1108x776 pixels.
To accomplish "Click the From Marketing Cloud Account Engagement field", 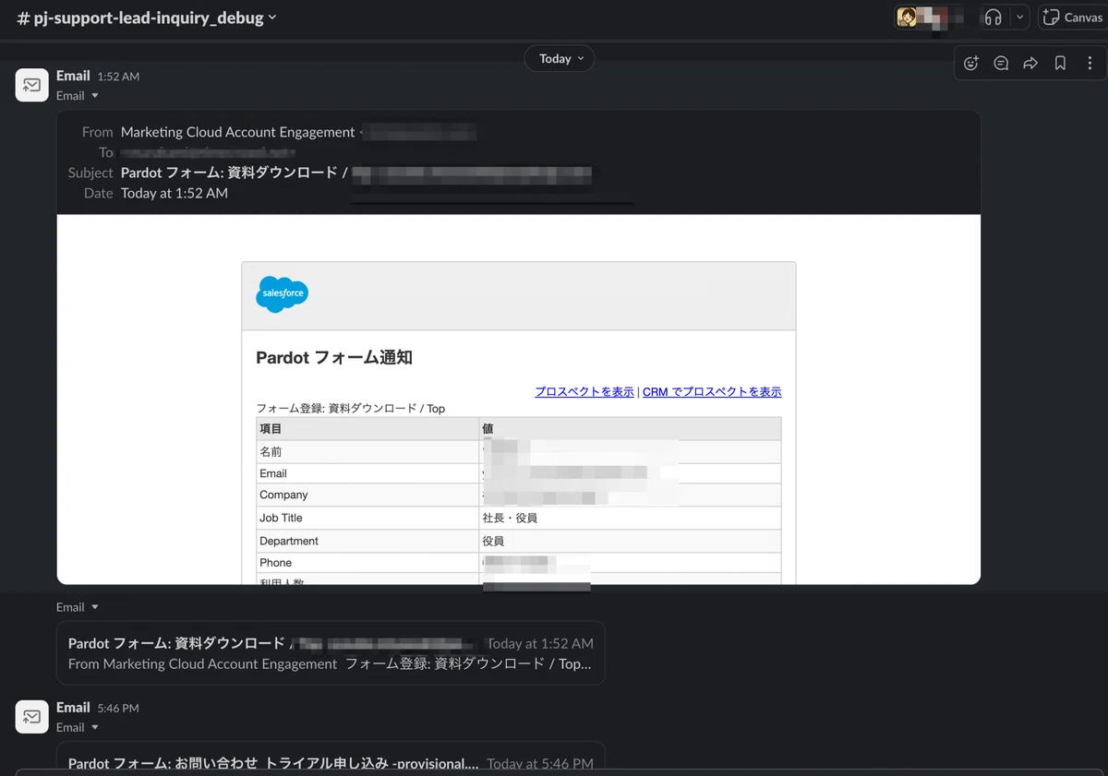I will 237,132.
